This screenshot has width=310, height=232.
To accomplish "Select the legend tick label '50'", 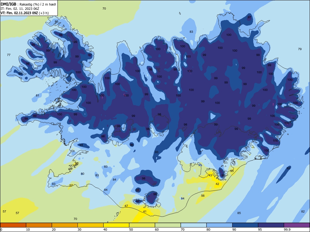I will (131, 230).
